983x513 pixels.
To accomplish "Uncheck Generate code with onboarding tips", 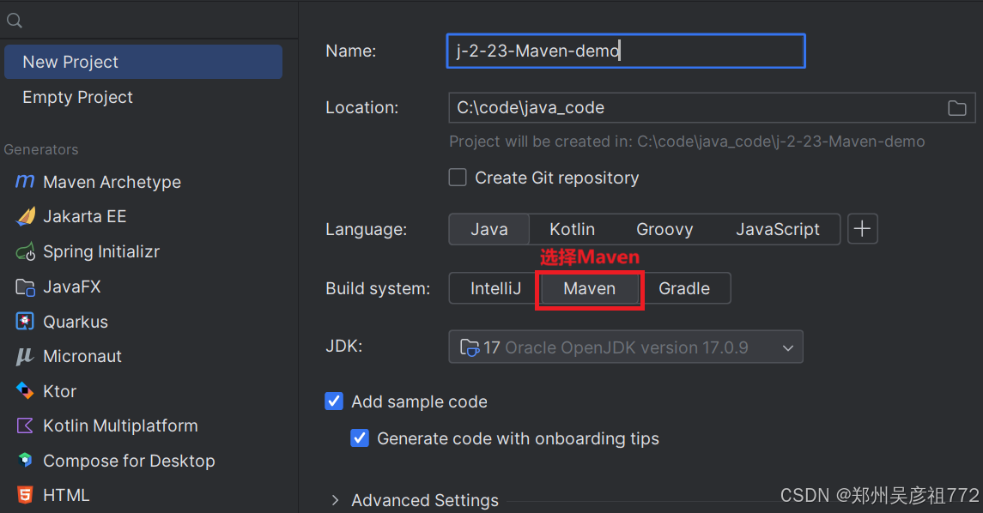I will (360, 438).
